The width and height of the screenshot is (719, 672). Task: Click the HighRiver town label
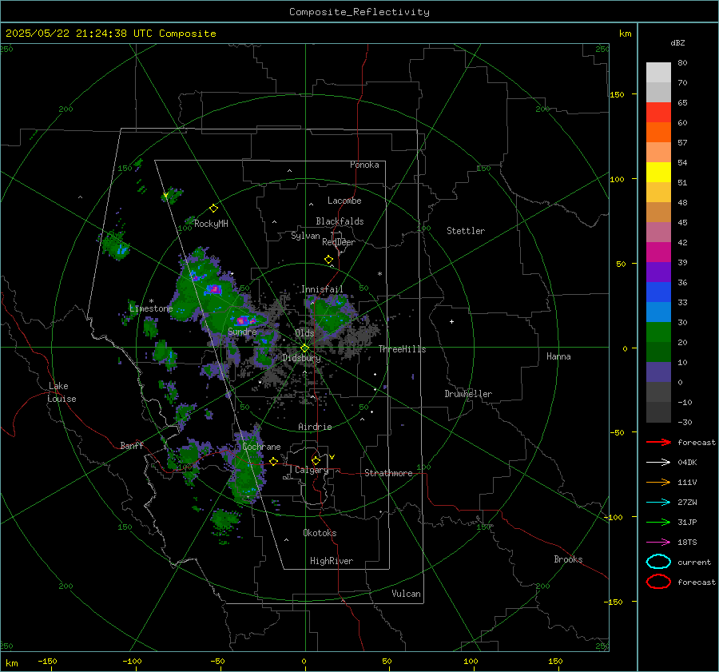click(332, 561)
